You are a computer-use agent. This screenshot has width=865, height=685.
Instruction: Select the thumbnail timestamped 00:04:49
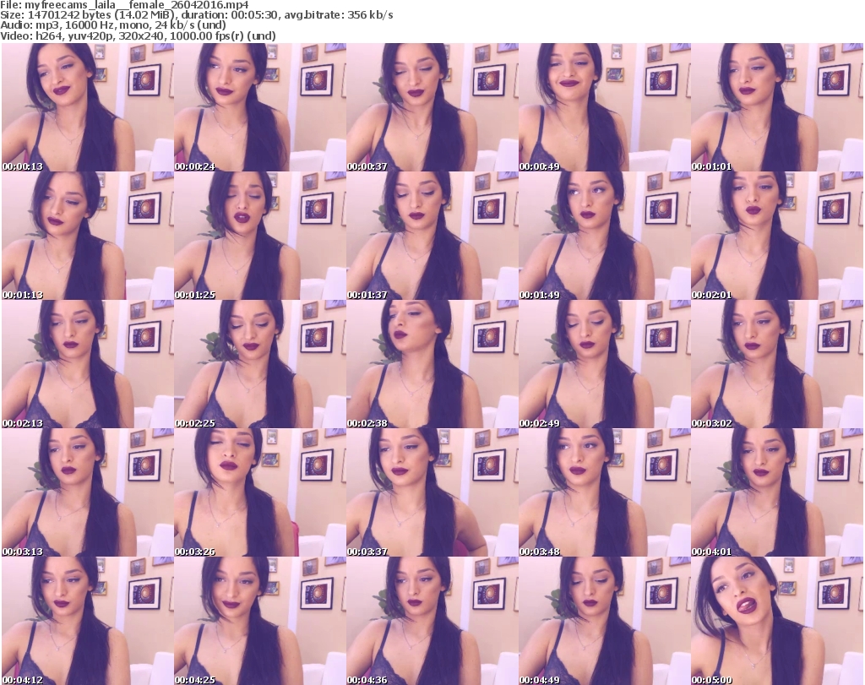click(x=605, y=621)
